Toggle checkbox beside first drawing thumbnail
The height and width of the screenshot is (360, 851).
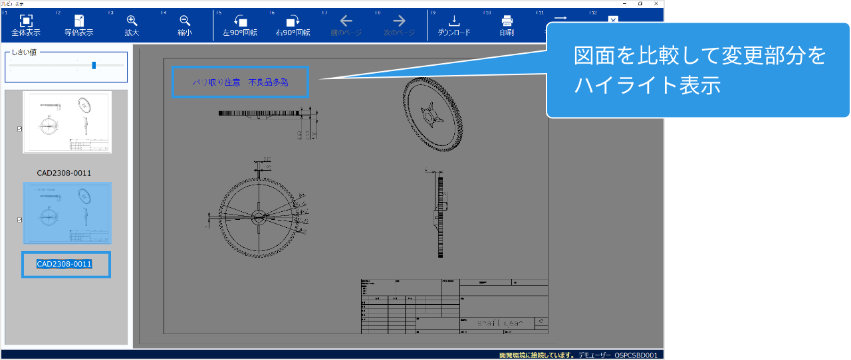[19, 129]
